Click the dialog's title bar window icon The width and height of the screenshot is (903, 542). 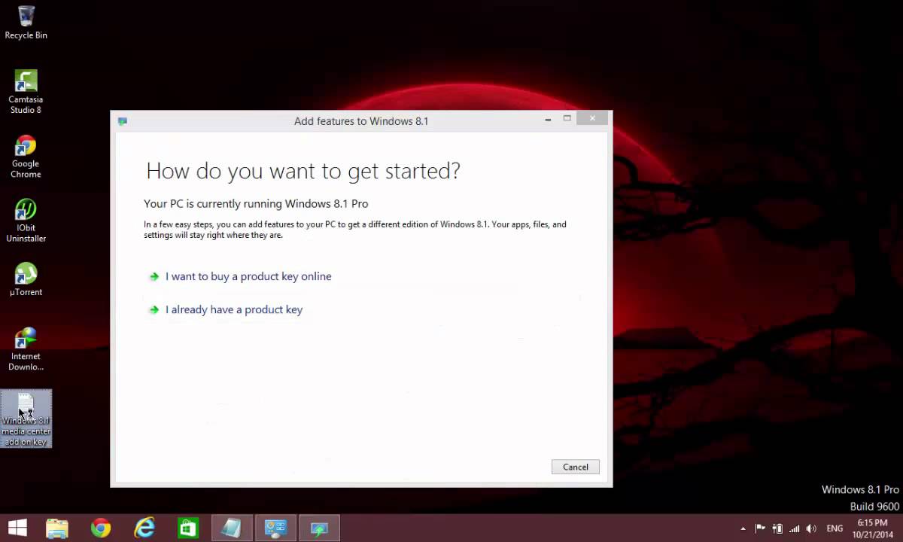(123, 121)
